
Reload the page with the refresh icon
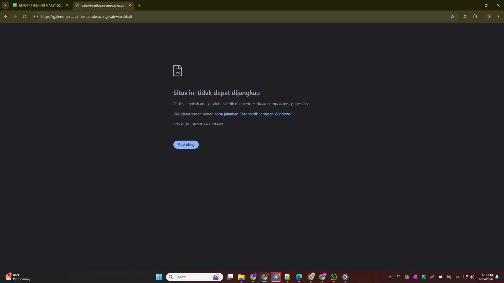coord(25,17)
